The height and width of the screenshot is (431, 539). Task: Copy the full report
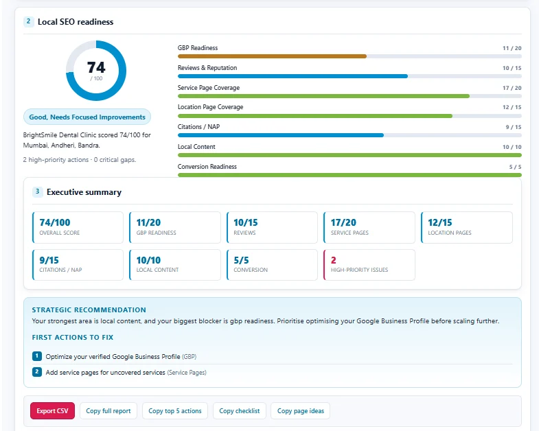[x=108, y=410]
